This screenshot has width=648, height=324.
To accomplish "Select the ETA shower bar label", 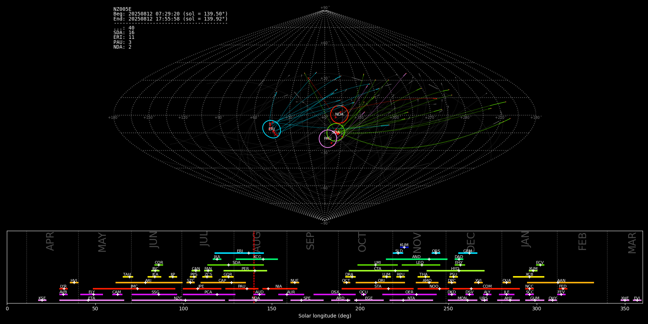I will (92, 298).
